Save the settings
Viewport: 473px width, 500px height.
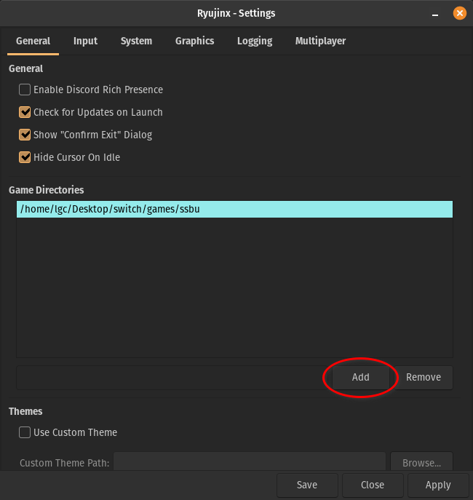tap(307, 485)
